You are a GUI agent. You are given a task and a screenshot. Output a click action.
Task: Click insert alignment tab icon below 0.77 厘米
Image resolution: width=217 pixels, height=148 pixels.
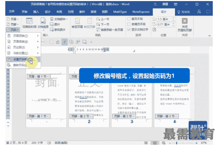click(x=154, y=30)
